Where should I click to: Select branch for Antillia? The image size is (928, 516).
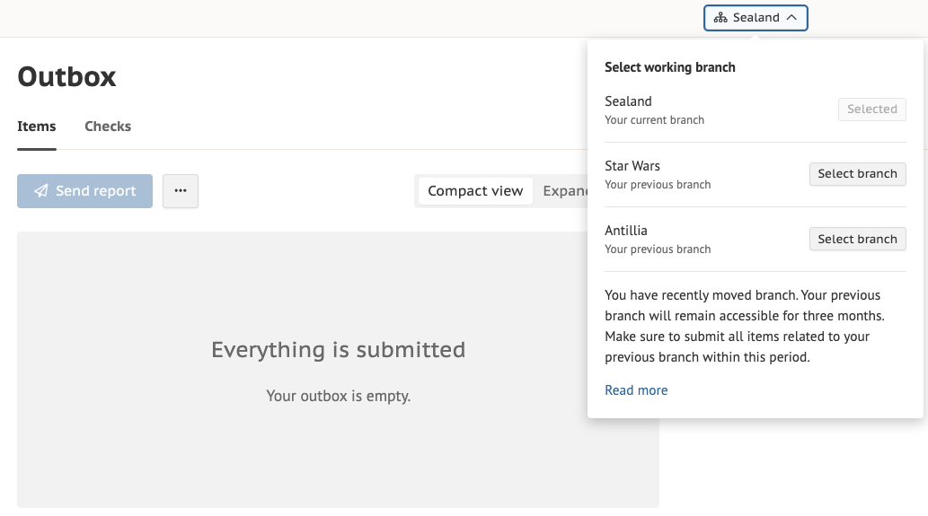(x=857, y=240)
